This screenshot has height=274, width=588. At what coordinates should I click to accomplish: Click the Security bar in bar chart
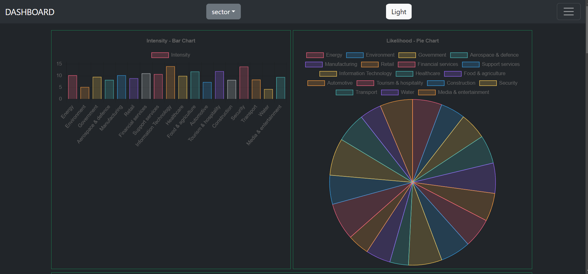(x=244, y=83)
